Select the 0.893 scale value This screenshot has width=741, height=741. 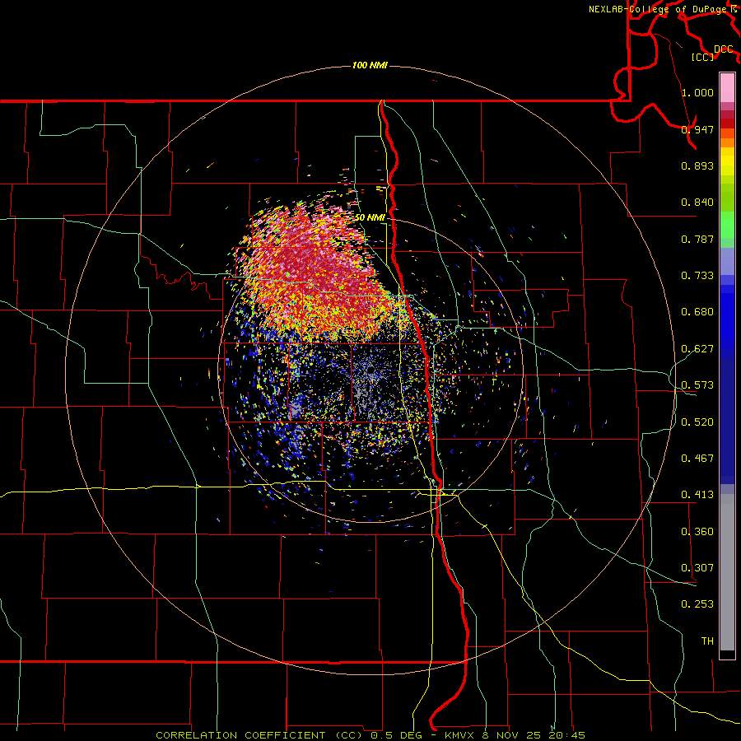pos(697,165)
